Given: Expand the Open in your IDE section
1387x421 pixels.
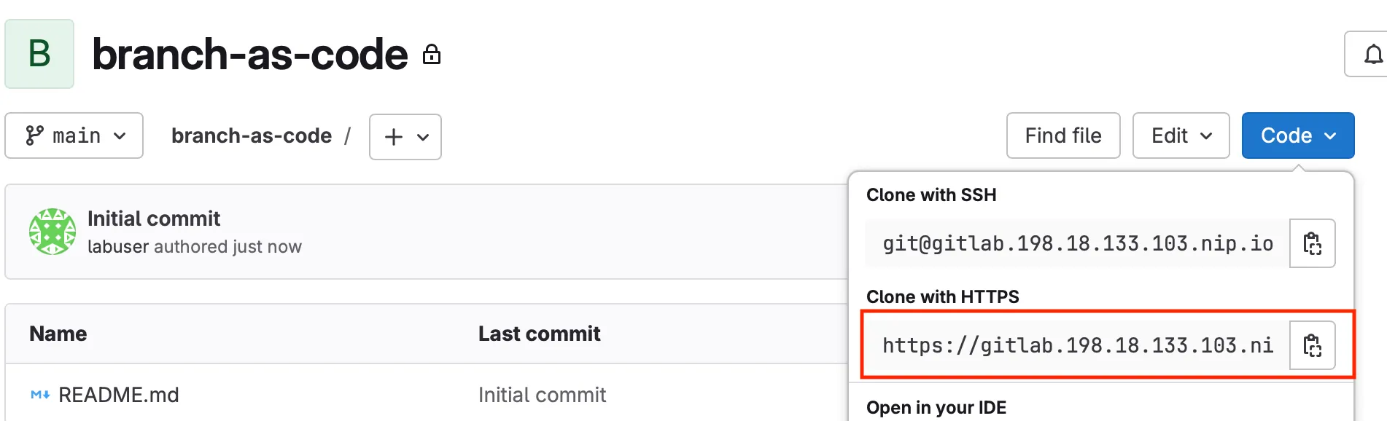Looking at the screenshot, I should tap(936, 407).
